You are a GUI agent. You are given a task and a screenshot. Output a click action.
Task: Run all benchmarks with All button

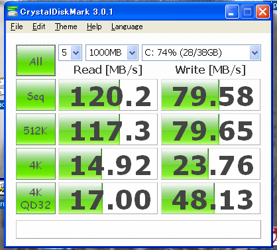click(36, 60)
